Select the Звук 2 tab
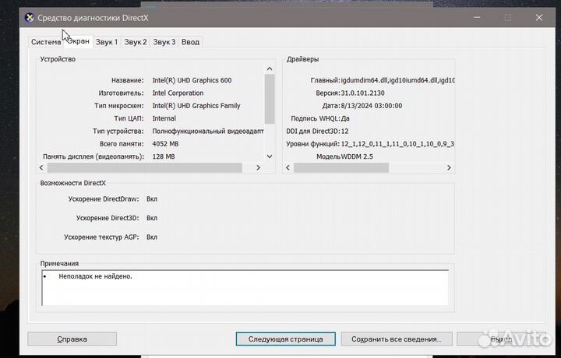Image resolution: width=561 pixels, height=358 pixels. point(136,42)
